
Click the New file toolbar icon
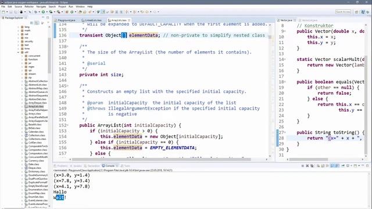[x=3, y=12]
